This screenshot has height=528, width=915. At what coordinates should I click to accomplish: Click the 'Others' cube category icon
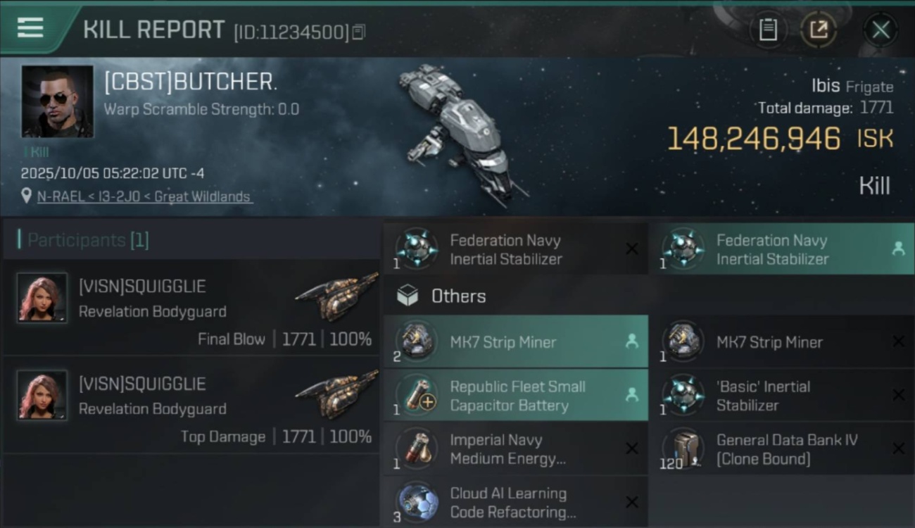(408, 296)
